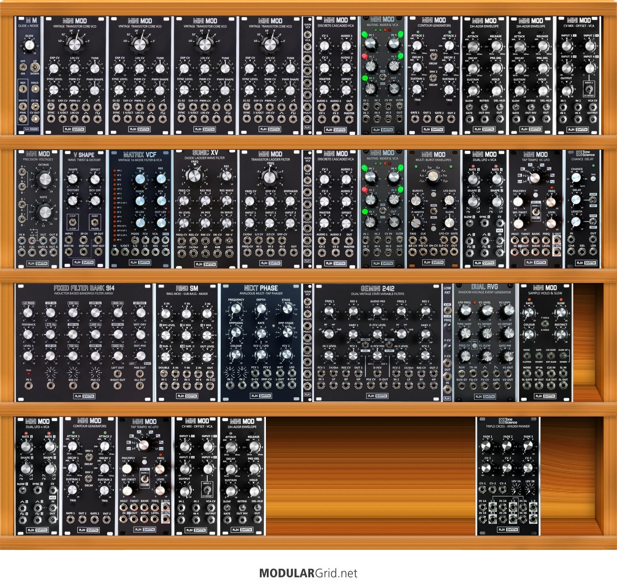
Task: Click the 6dB output jack on Sonic XV
Action: click(x=217, y=254)
